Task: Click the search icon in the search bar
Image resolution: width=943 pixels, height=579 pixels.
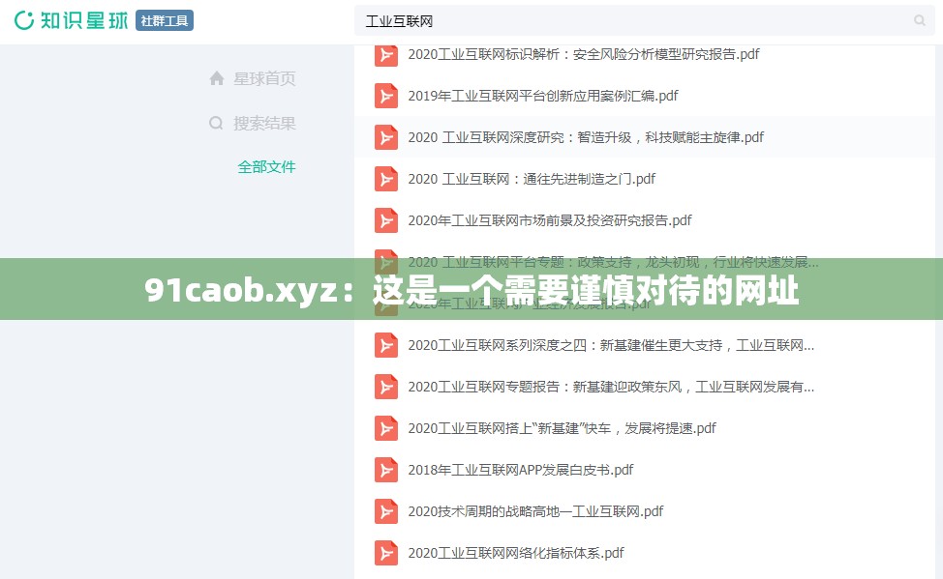Action: click(918, 20)
